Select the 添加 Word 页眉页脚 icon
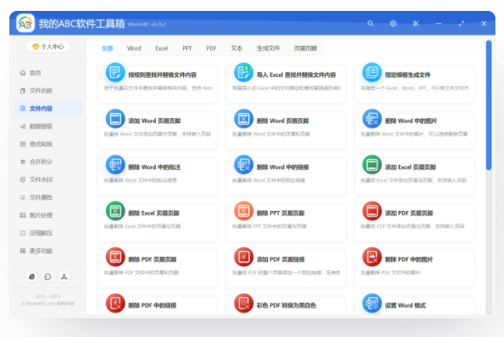 (x=115, y=120)
